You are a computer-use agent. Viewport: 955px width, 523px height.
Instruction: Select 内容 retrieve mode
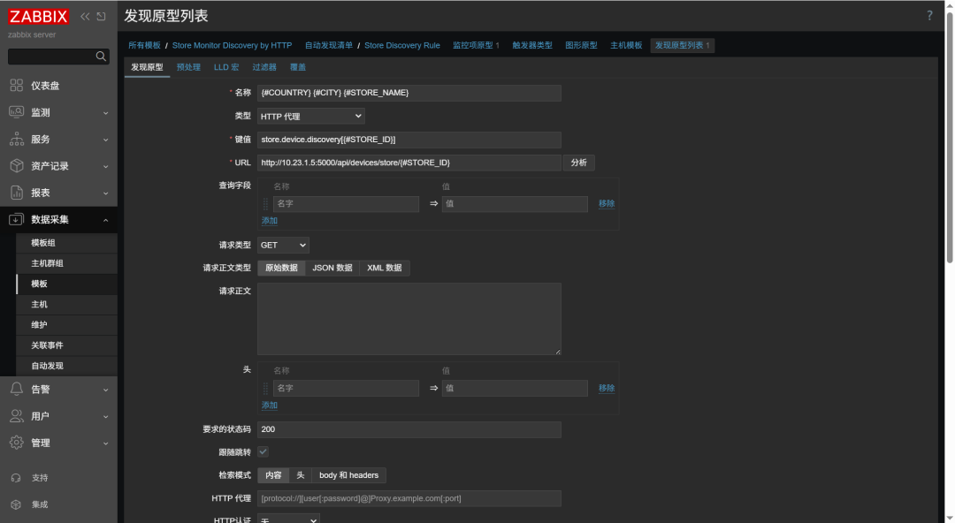(x=273, y=475)
